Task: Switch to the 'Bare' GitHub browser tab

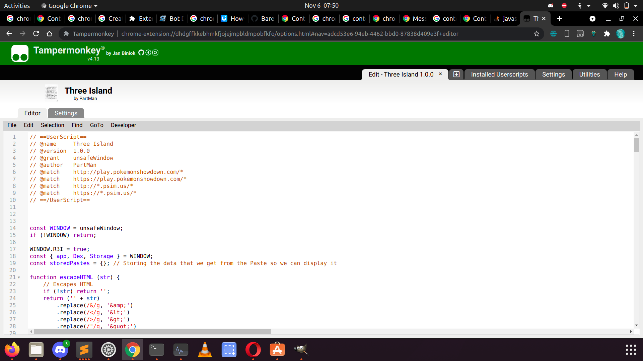Action: point(263,19)
